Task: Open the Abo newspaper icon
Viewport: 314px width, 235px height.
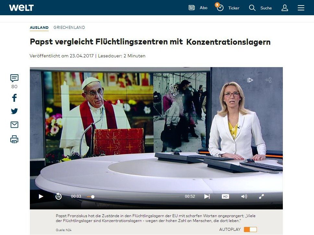Action: click(x=192, y=8)
